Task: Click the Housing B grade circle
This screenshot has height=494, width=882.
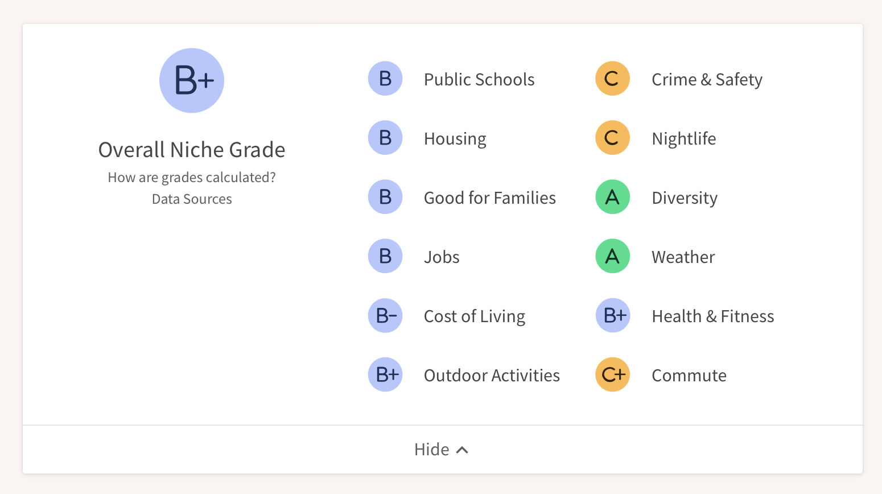Action: click(x=385, y=138)
